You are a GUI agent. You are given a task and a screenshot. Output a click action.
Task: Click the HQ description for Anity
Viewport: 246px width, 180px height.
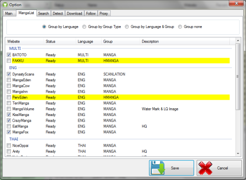pyautogui.click(x=144, y=151)
